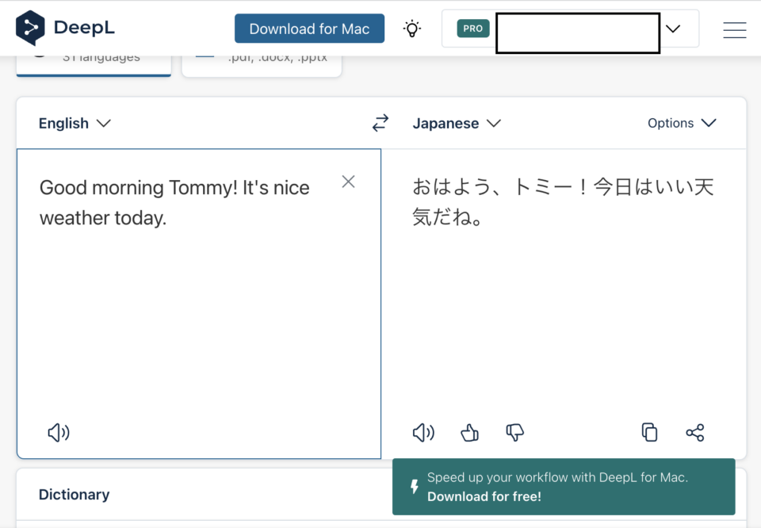The height and width of the screenshot is (528, 761).
Task: Open the hamburger menu
Action: coord(734,29)
